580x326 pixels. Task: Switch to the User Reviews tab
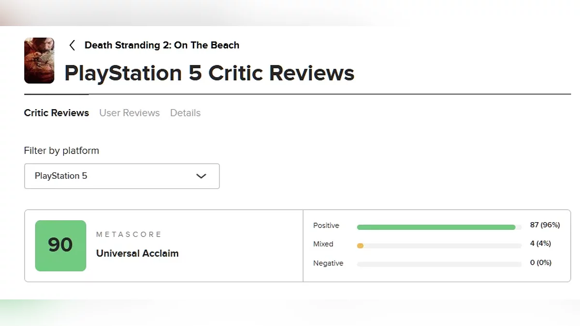click(130, 113)
